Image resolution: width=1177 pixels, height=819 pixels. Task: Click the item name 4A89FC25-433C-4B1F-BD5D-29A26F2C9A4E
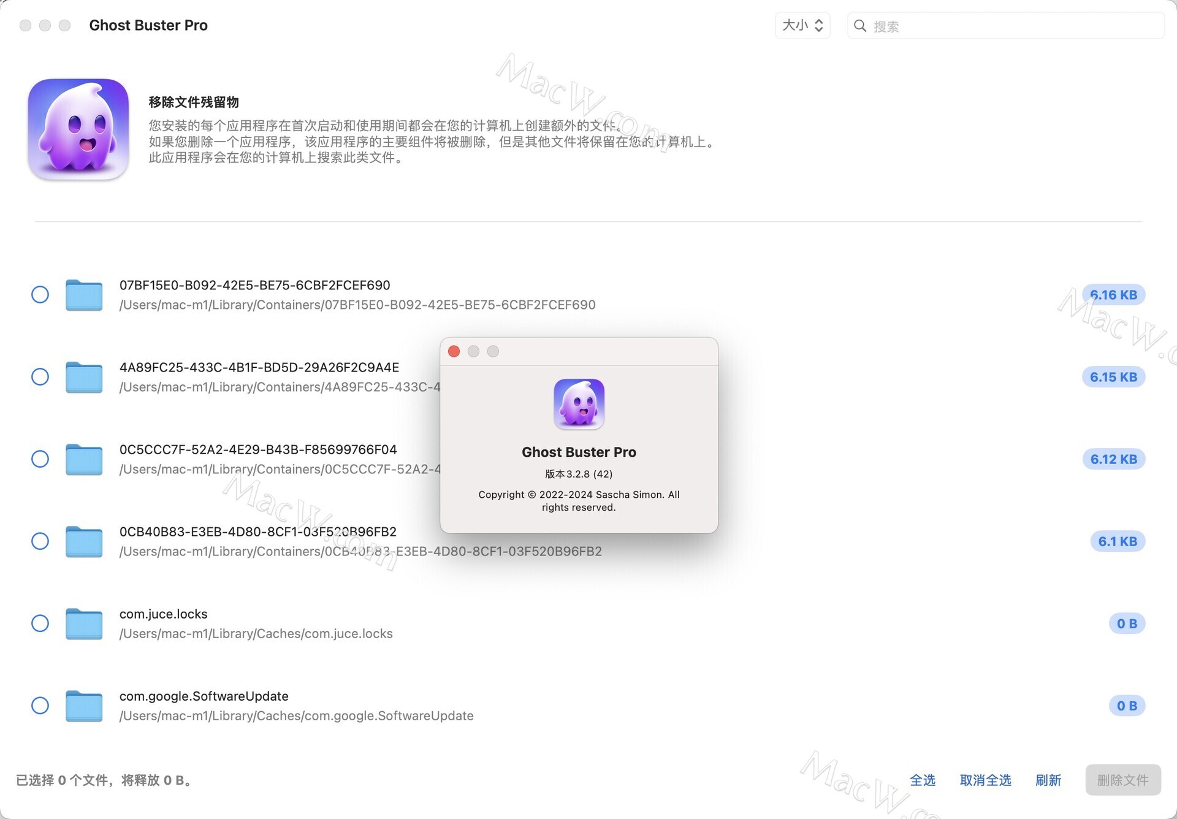click(x=259, y=367)
